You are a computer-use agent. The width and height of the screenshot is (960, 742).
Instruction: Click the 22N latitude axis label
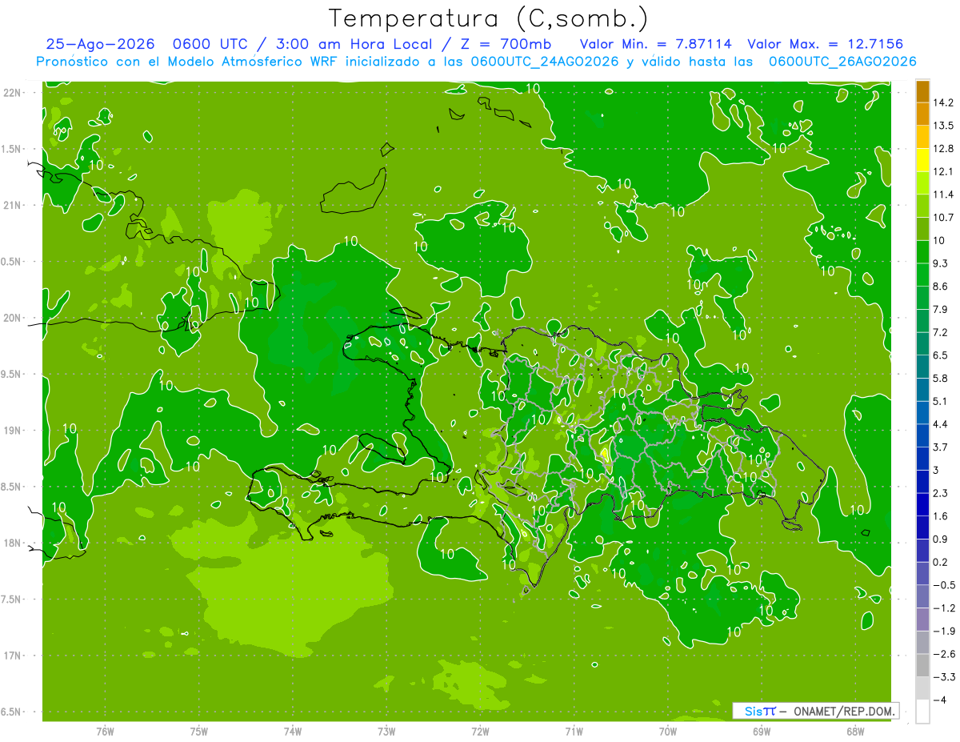tap(14, 93)
